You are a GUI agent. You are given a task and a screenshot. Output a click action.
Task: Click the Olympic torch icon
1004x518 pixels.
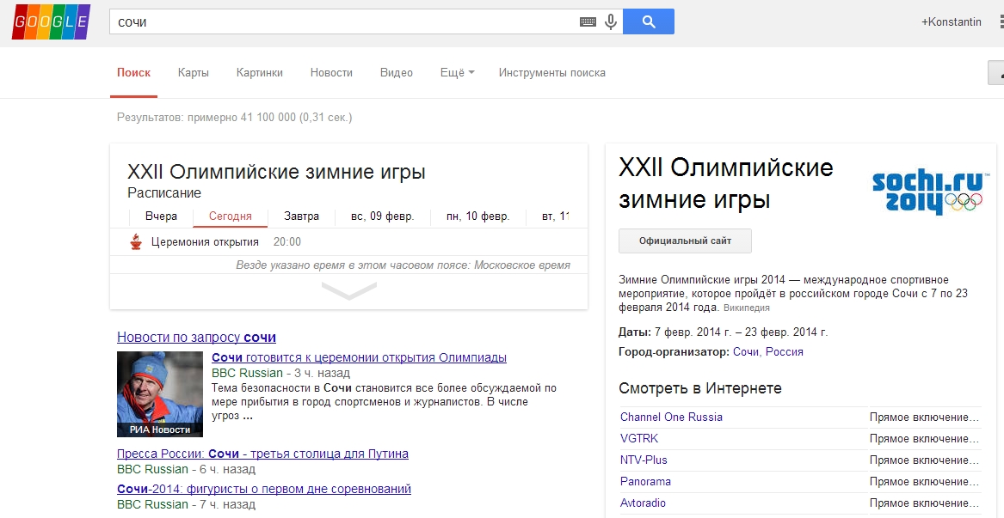(136, 242)
